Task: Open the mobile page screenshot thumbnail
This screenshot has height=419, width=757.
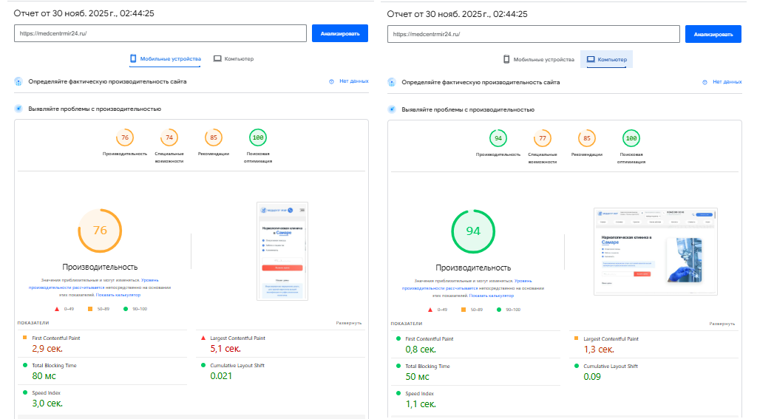Action: (x=282, y=251)
